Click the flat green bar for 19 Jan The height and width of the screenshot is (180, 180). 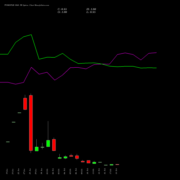[x=8, y=142]
